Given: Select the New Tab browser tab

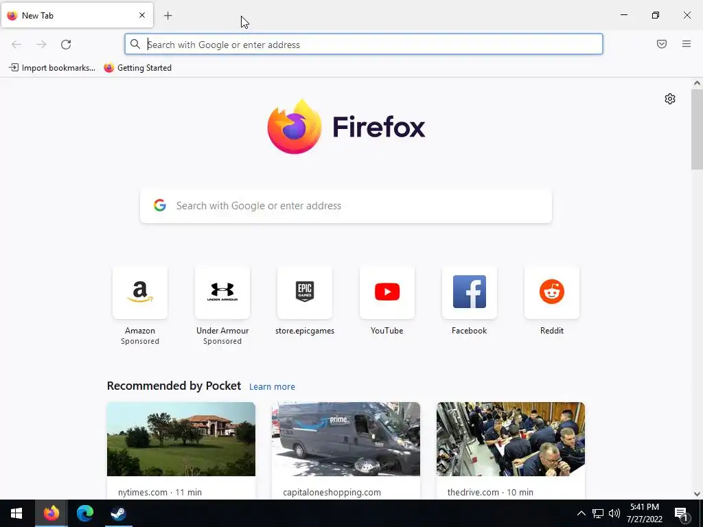Looking at the screenshot, I should 77,15.
